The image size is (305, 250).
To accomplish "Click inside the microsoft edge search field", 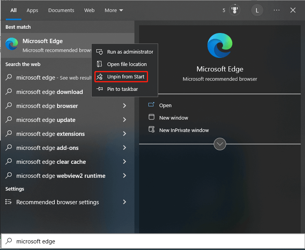I will pos(152,241).
